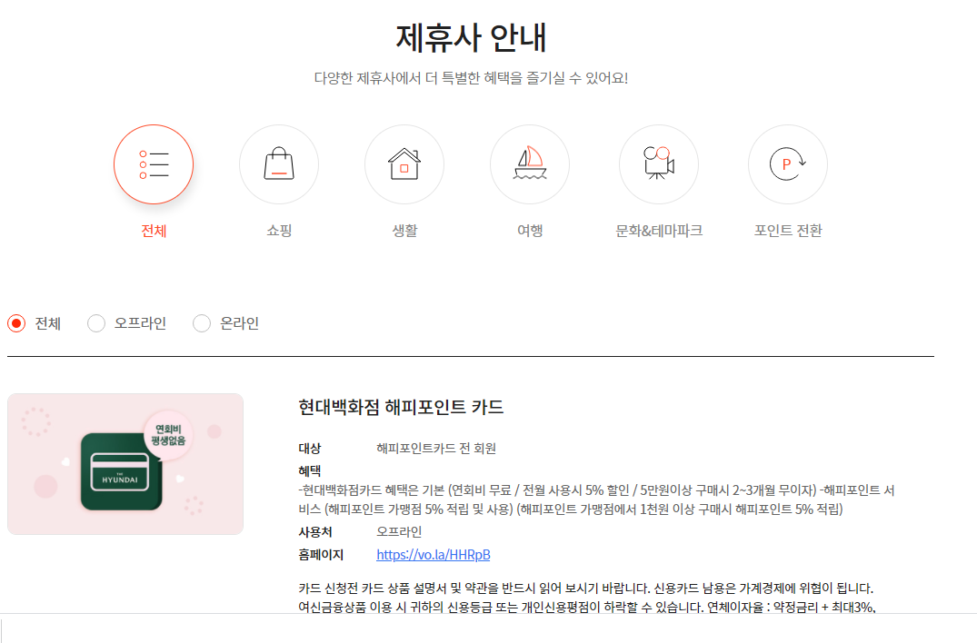
Task: Click the 온라인 radio label text
Action: [239, 323]
